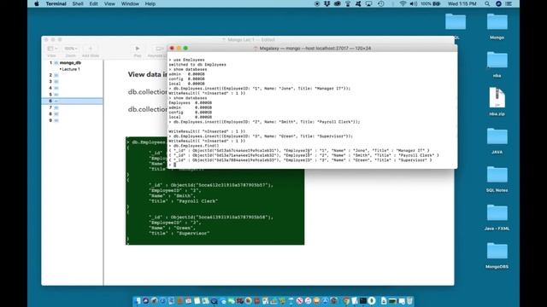Open the Terminal application menu
The height and width of the screenshot is (307, 547).
pos(56,3)
